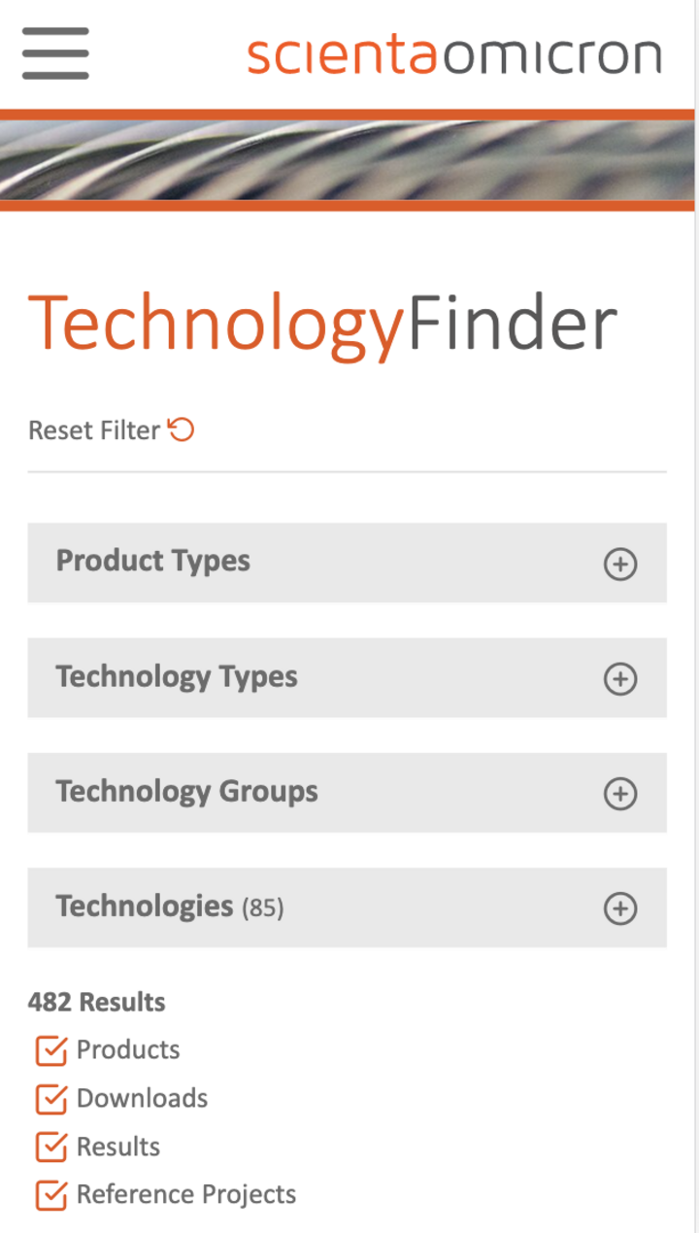This screenshot has height=1233, width=699.
Task: Click the header banner image
Action: click(x=348, y=160)
